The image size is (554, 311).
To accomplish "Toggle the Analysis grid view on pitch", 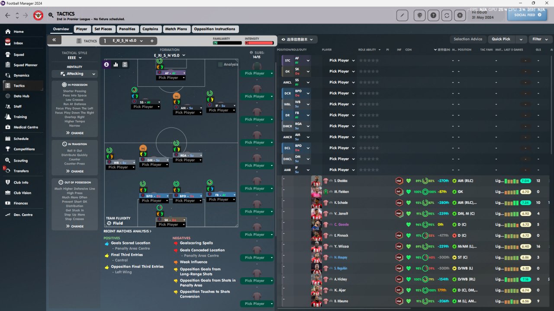I will (x=228, y=64).
